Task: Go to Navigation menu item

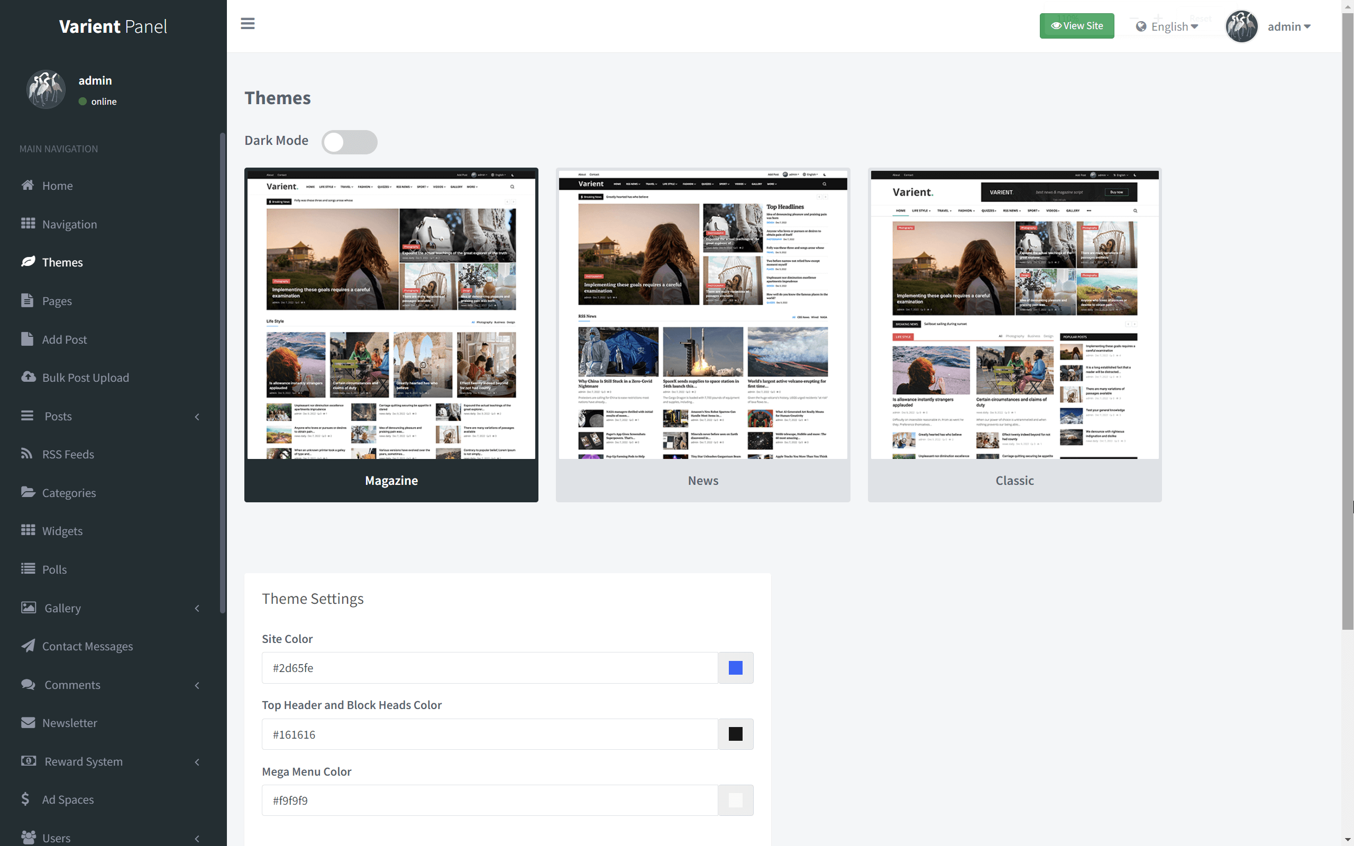Action: click(69, 224)
